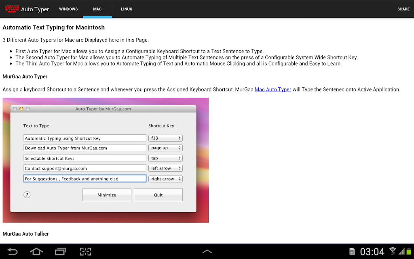Image resolution: width=414 pixels, height=259 pixels.
Task: Tap the Auto Typer keyboard logo icon
Action: pos(12,9)
